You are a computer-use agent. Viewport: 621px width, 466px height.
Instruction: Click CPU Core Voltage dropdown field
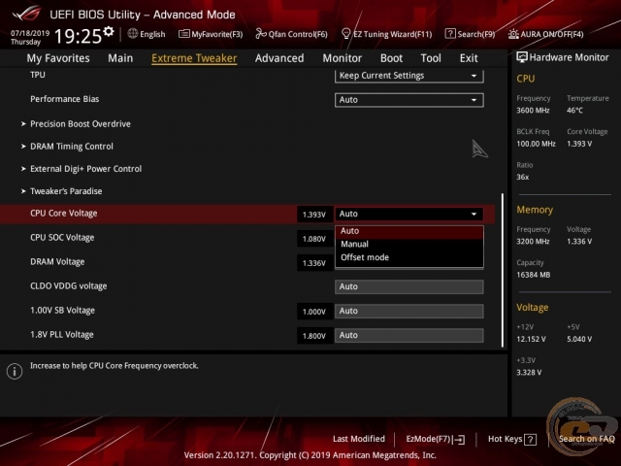tap(409, 214)
